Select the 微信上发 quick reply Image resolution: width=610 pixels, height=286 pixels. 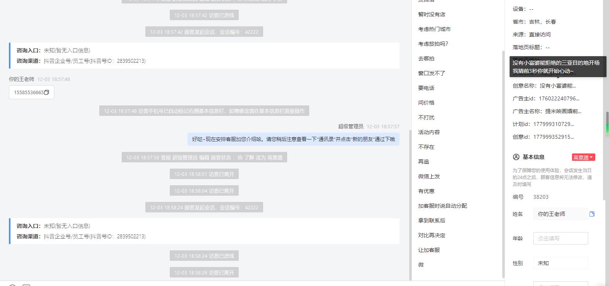point(429,176)
